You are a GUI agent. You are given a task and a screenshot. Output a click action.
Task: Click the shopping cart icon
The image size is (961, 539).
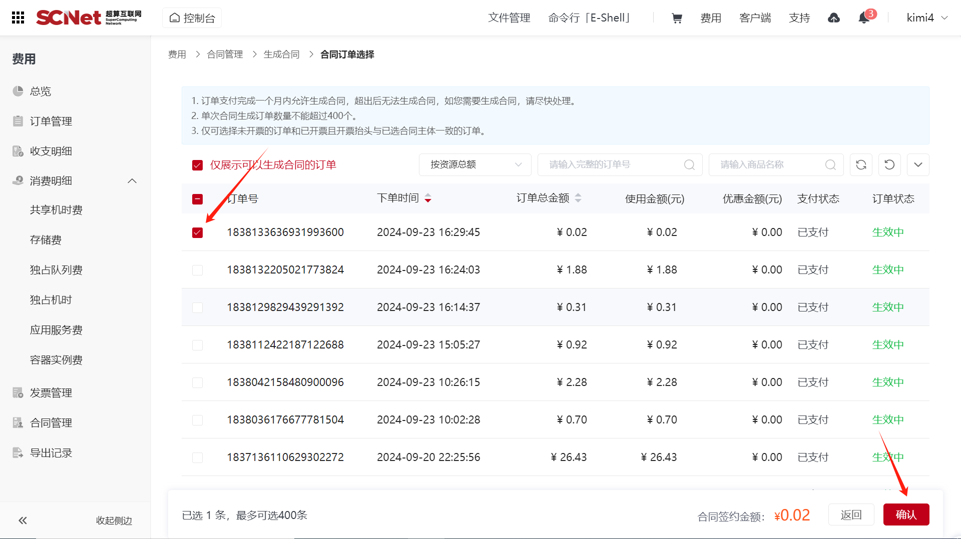677,18
